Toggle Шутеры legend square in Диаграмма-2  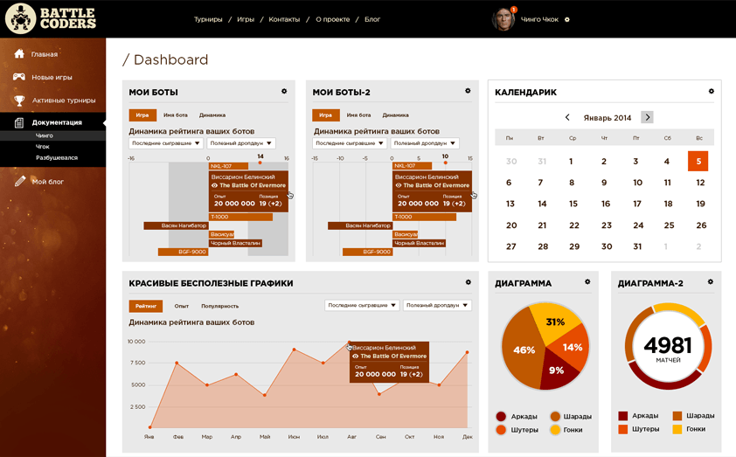[623, 429]
